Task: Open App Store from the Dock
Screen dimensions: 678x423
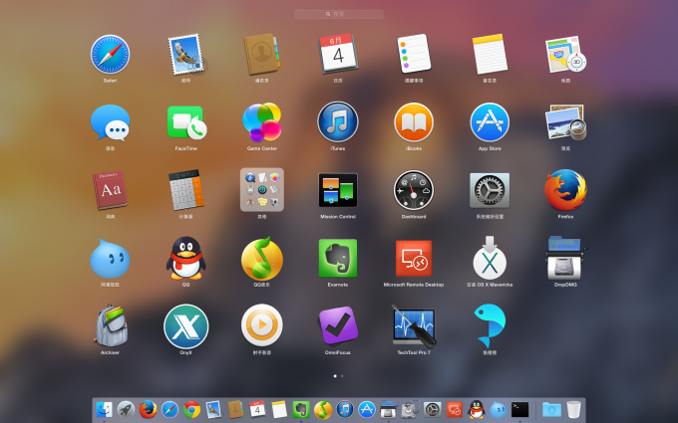Action: pyautogui.click(x=367, y=409)
